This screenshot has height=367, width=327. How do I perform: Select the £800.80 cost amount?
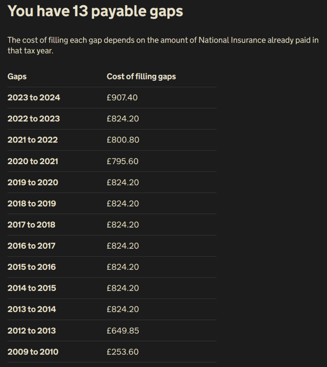(x=123, y=140)
